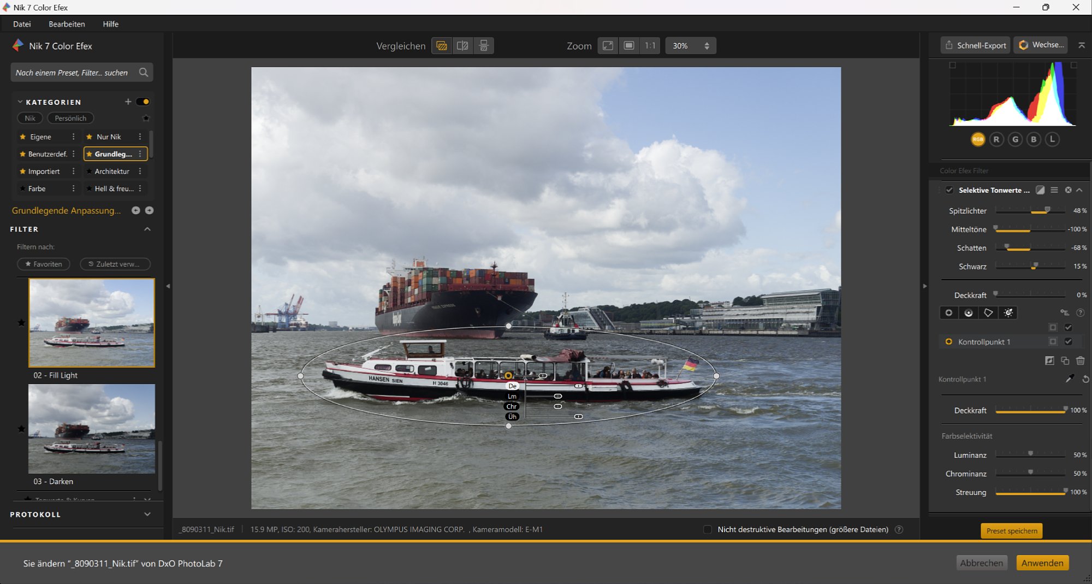Reset Kontrollpunkt 1 settings
This screenshot has height=584, width=1092.
point(1085,379)
